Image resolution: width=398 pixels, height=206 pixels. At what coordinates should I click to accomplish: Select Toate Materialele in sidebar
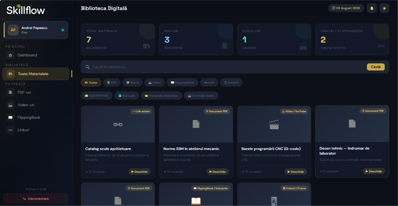(x=36, y=74)
